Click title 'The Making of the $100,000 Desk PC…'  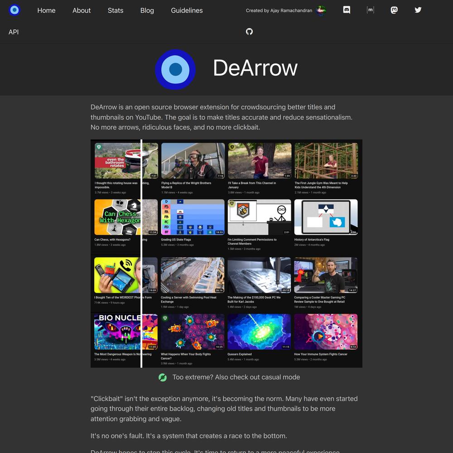(x=254, y=299)
